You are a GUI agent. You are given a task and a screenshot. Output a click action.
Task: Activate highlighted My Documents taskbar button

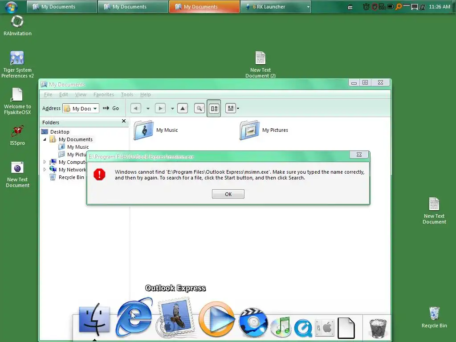[x=204, y=7]
